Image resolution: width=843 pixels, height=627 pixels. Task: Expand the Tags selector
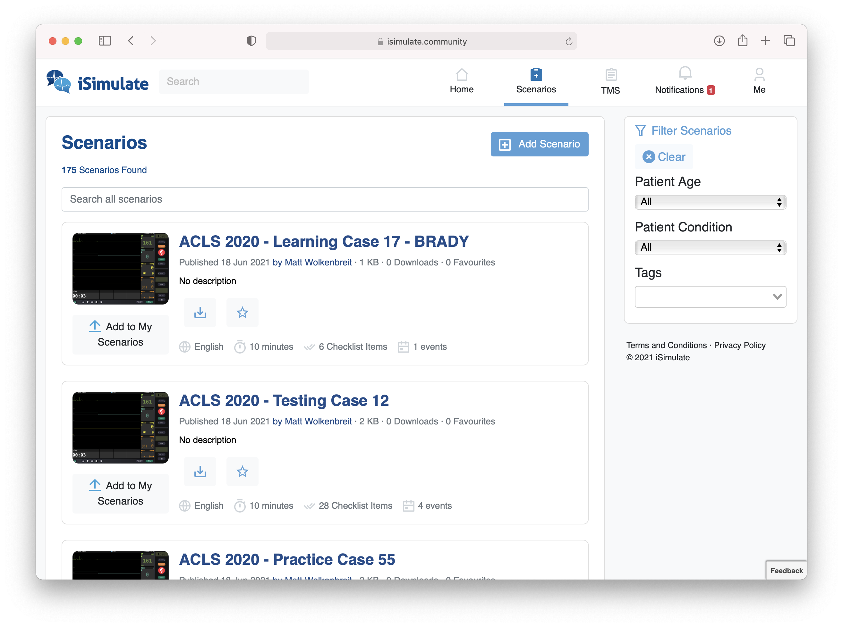point(710,297)
